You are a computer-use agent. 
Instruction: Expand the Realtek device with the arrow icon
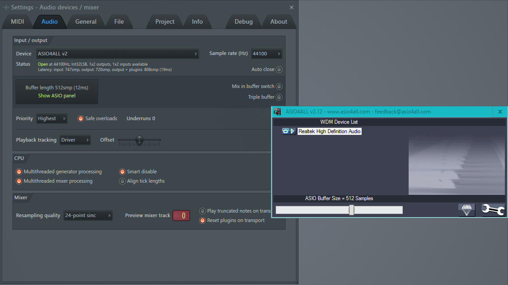pyautogui.click(x=293, y=131)
